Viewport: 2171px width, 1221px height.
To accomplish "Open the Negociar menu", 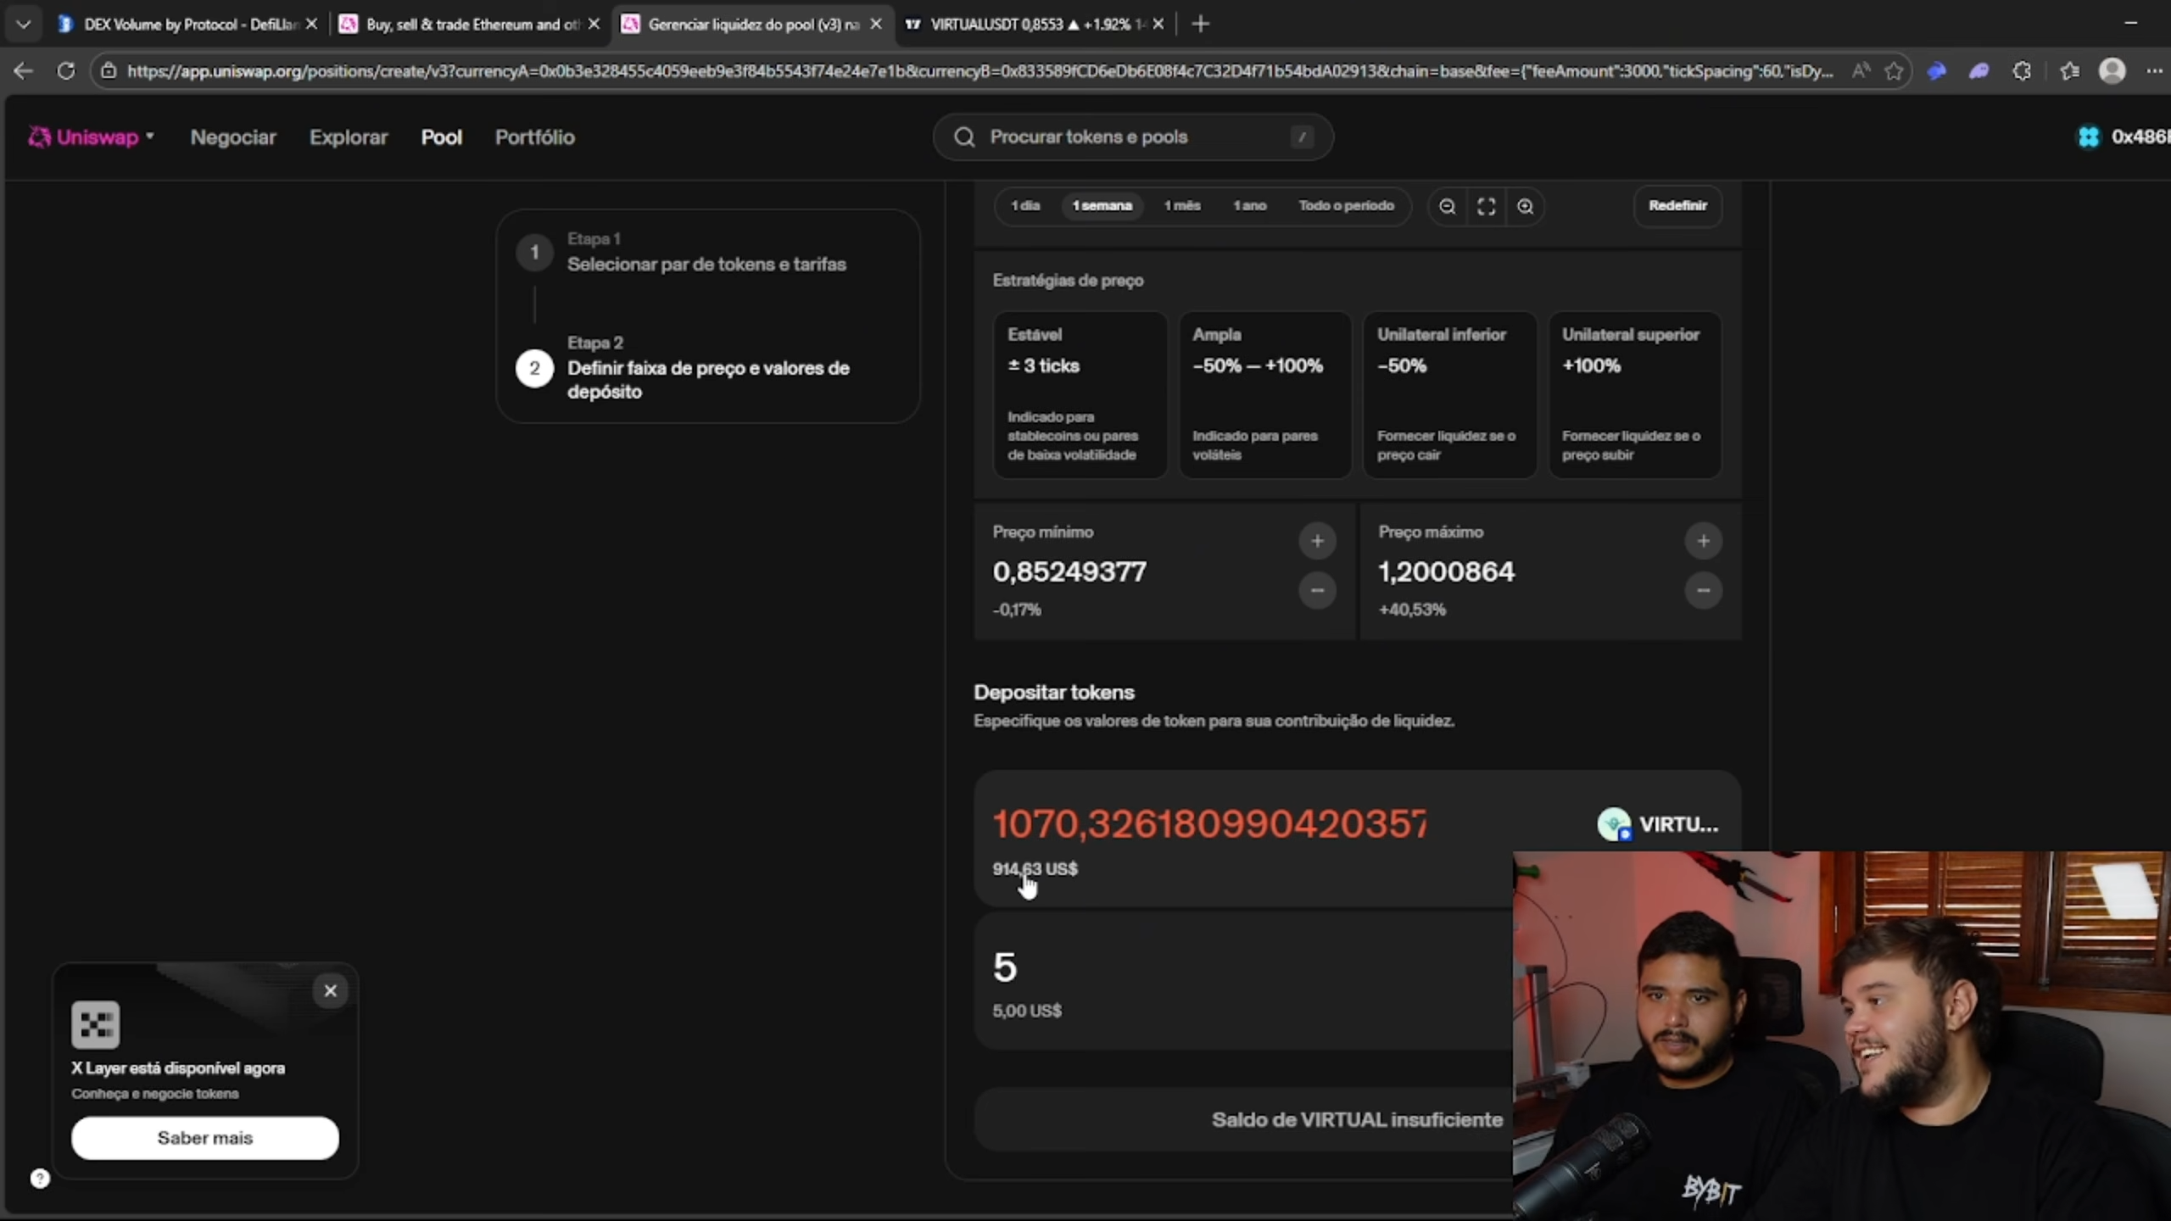I will click(233, 137).
